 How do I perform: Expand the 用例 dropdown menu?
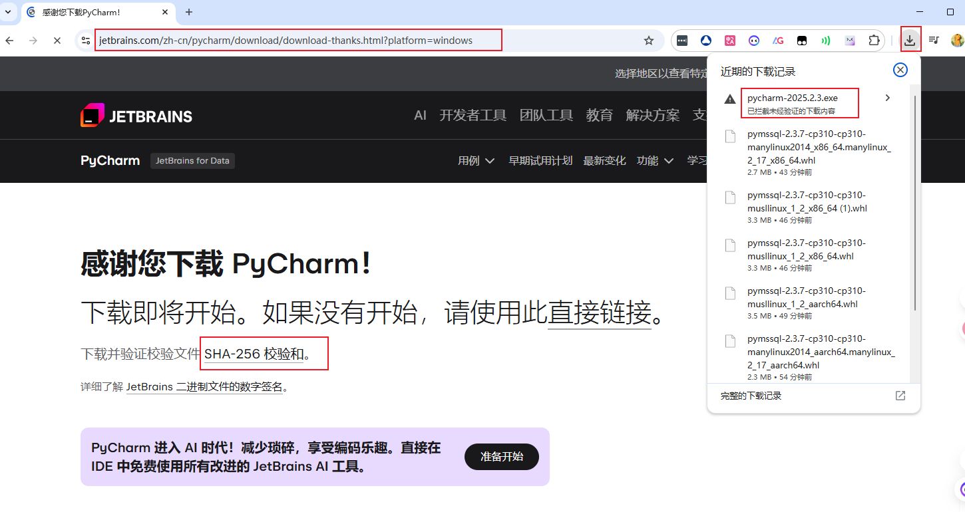476,161
